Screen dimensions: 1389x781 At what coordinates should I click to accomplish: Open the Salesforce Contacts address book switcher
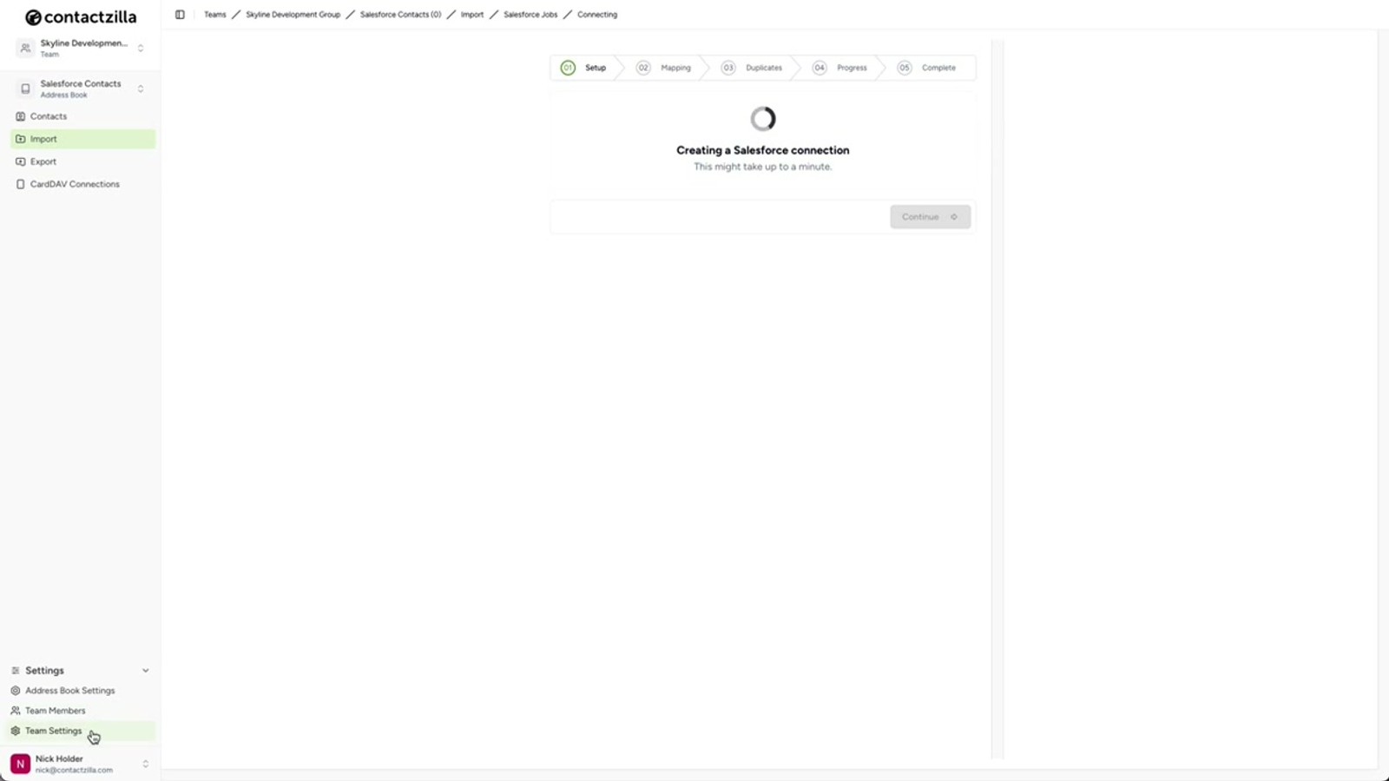tap(82, 89)
